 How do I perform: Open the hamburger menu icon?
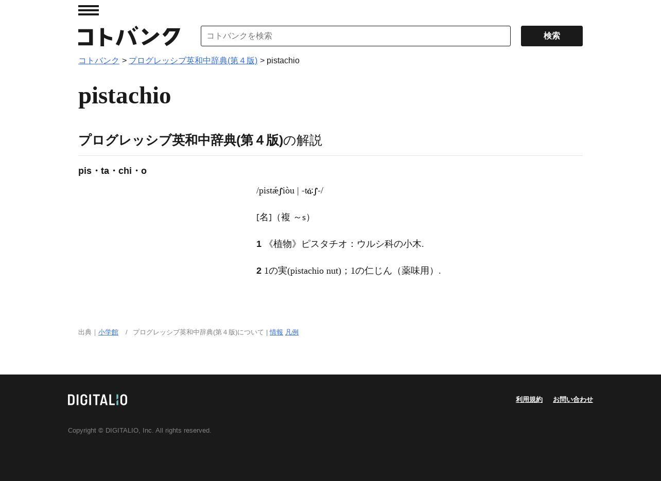point(89,10)
